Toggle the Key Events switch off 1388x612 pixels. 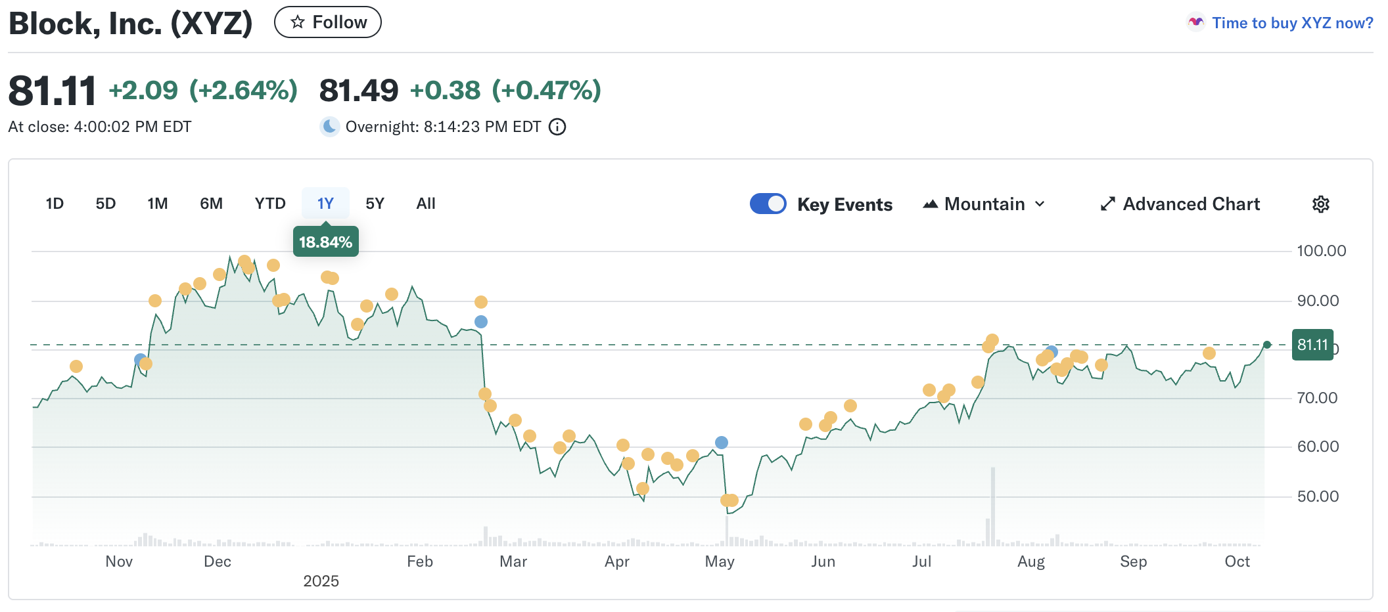click(768, 204)
